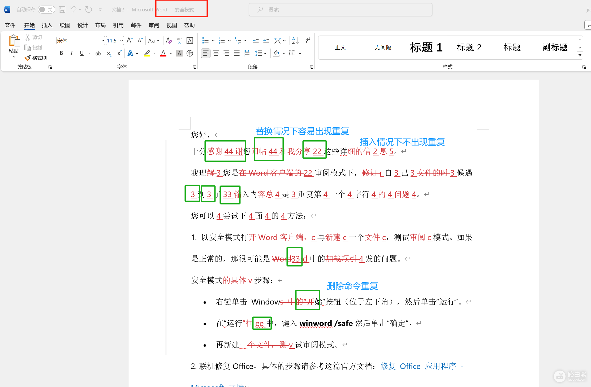Switch to the 插入 tab
Viewport: 591px width, 387px height.
coord(47,25)
